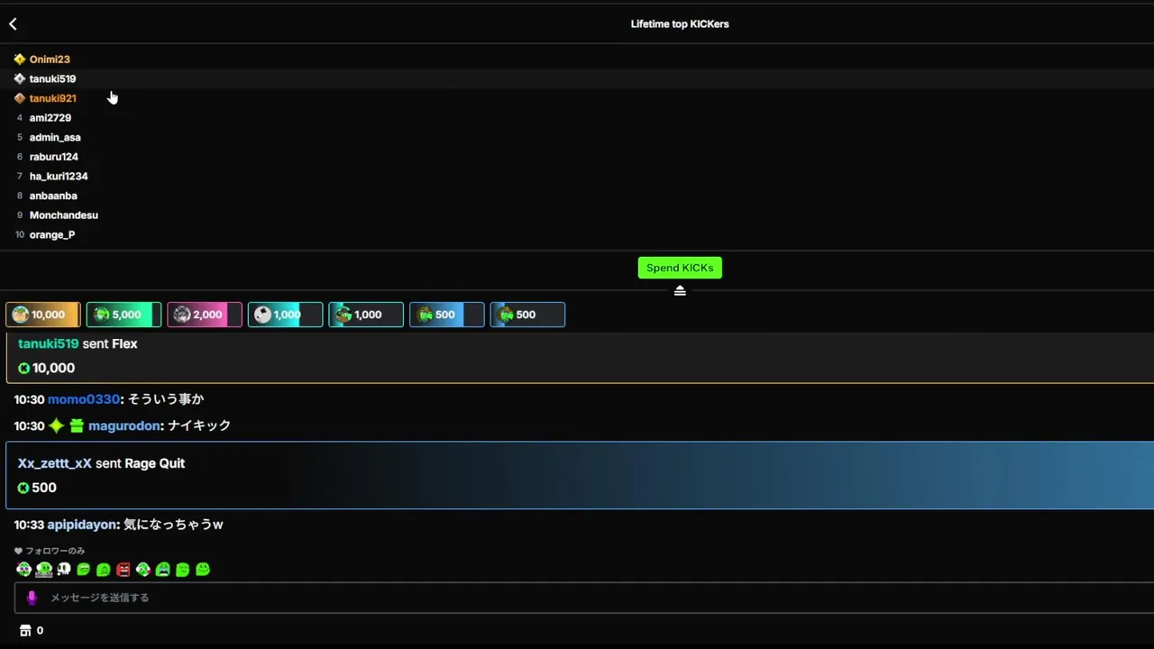Click magurodon's green star badge
Screen dimensions: 1154x649
tap(56, 425)
